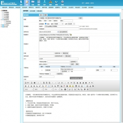The height and width of the screenshot is (123, 123).
Task: Click the calendar icon beside publish time
Action: point(58,32)
